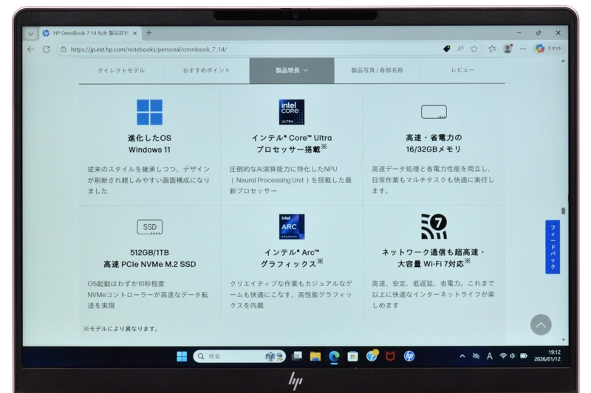Open Task View on the taskbar

coord(297,356)
